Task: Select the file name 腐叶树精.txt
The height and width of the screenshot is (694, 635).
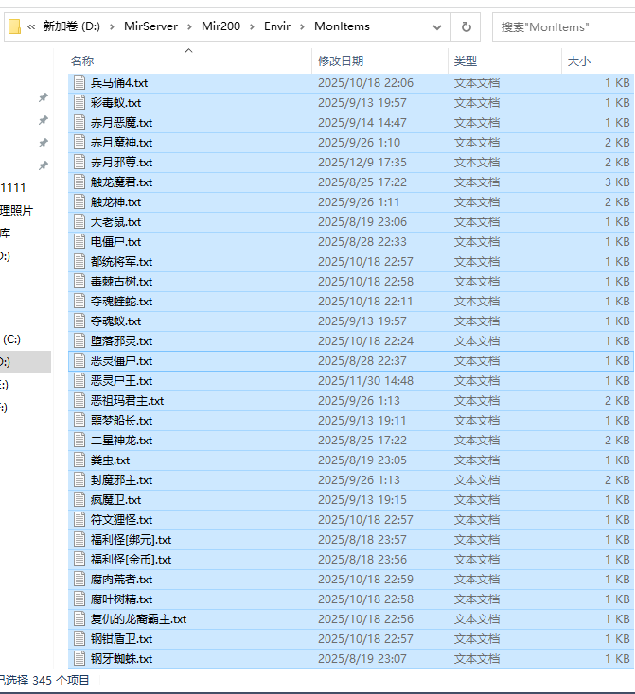Action: tap(121, 599)
